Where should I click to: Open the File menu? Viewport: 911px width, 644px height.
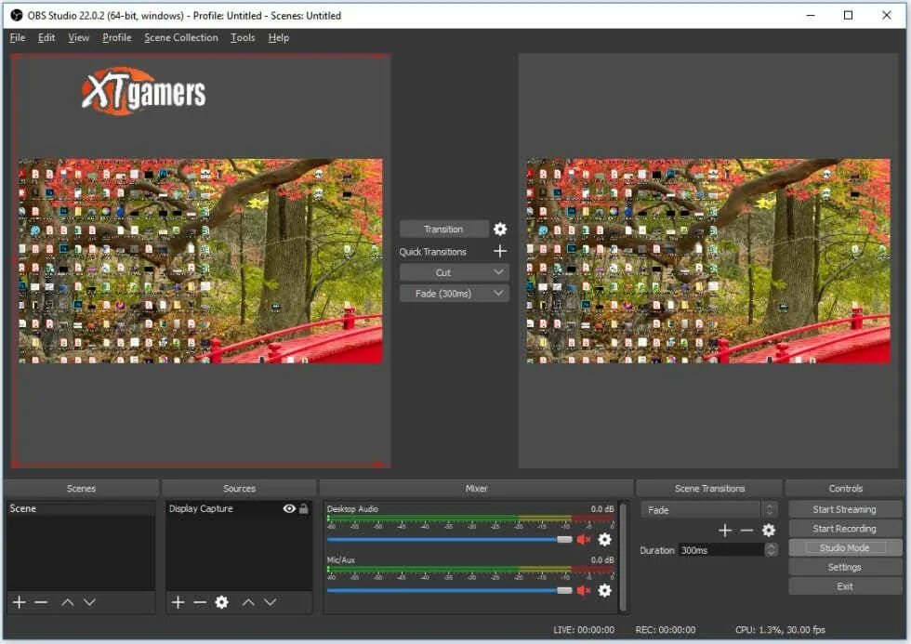click(x=18, y=38)
